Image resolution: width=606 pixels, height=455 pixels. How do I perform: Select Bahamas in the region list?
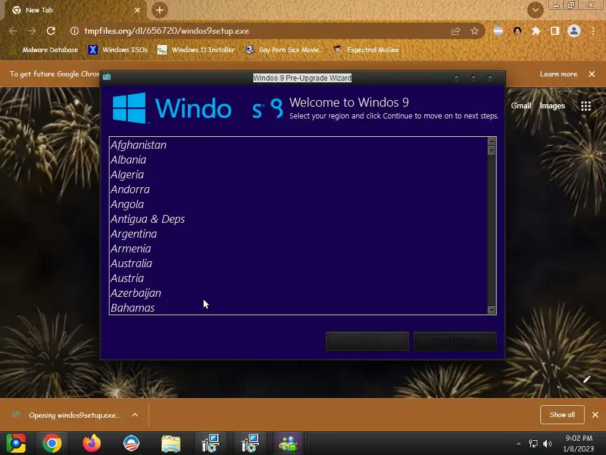(x=298, y=308)
